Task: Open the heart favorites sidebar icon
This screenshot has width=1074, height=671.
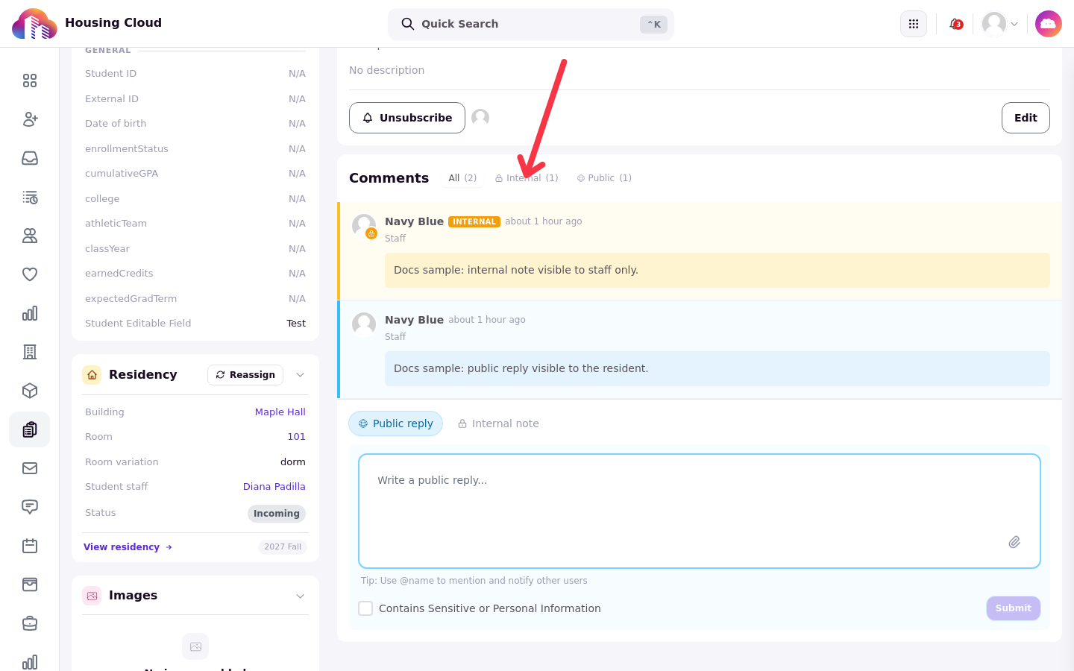Action: [x=30, y=274]
